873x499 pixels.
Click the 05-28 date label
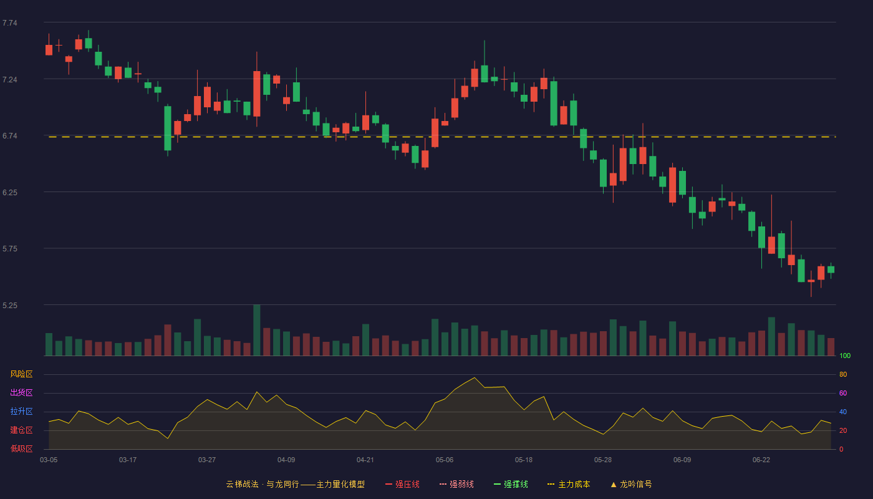point(603,460)
